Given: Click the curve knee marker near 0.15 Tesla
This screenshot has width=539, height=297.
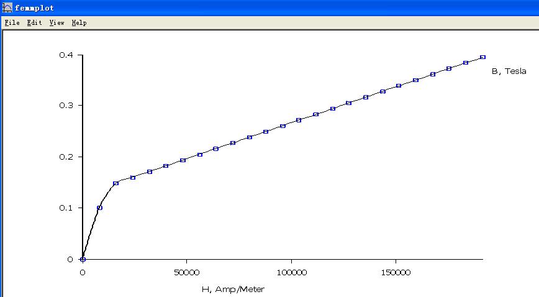Looking at the screenshot, I should (x=115, y=183).
